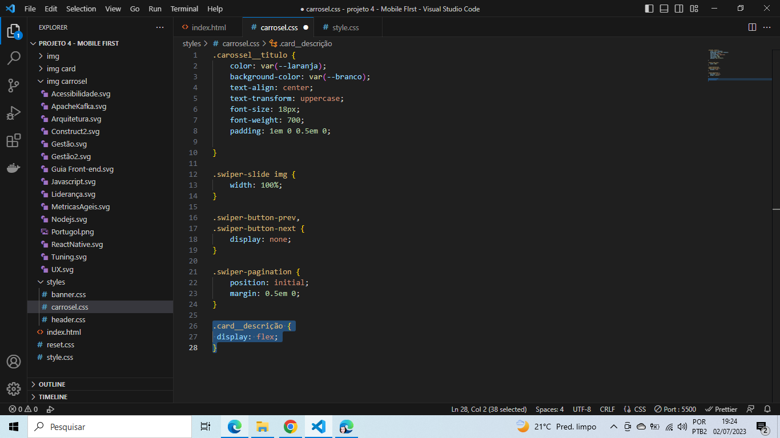Click the Windows Start button

click(x=14, y=427)
